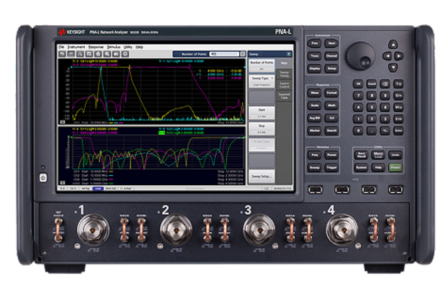Expand the Sweep Type softkey dropdown

262,81
